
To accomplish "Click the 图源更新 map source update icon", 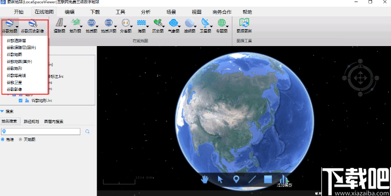I will (244, 23).
